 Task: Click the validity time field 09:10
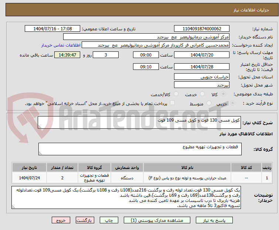(146, 67)
